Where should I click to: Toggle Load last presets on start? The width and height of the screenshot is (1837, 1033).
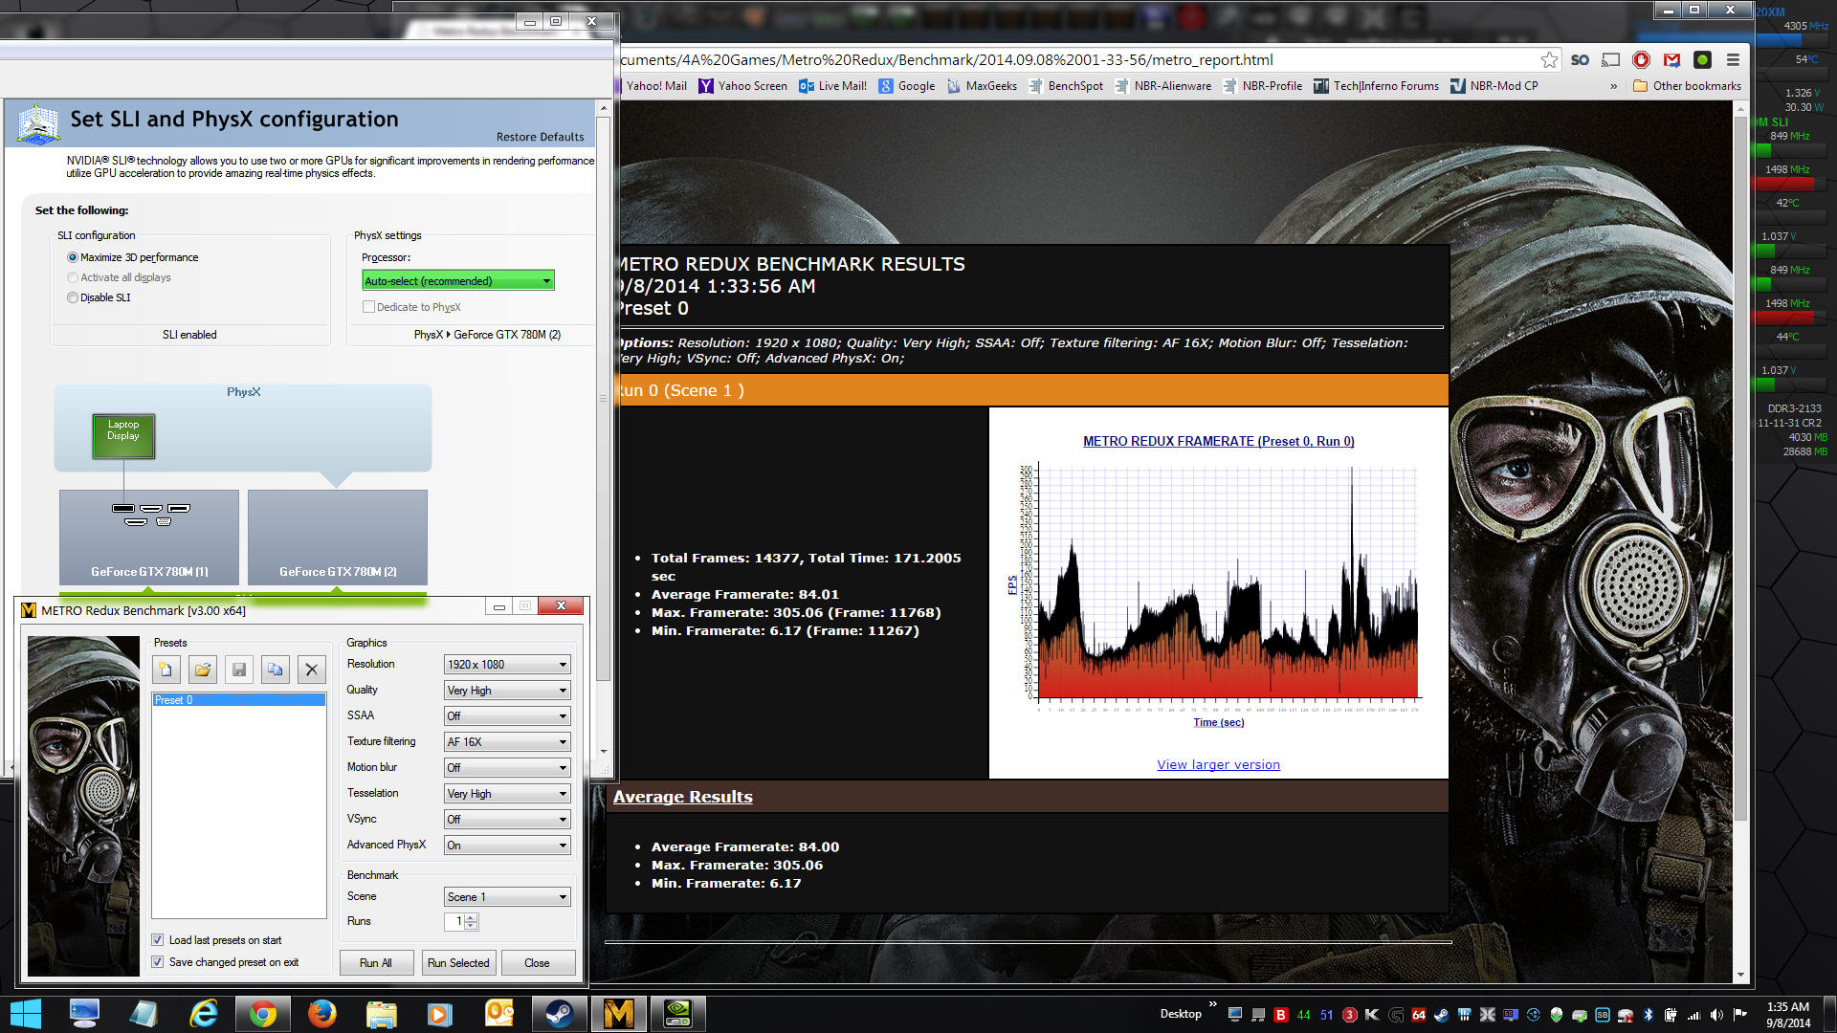pyautogui.click(x=158, y=940)
